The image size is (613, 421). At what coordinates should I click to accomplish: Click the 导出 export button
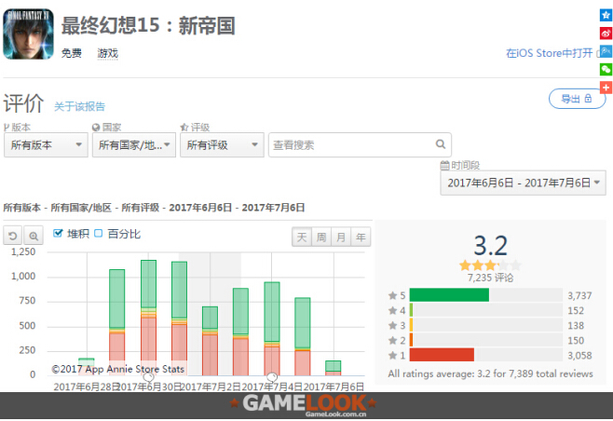coord(577,99)
